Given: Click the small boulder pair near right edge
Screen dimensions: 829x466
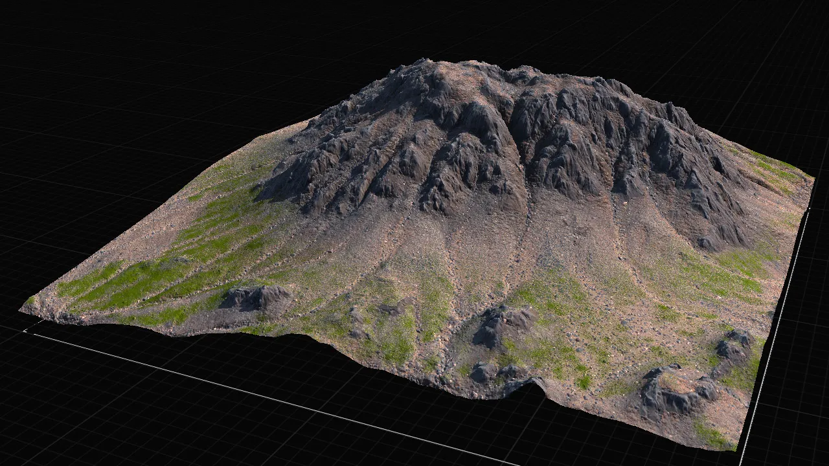Looking at the screenshot, I should click(x=734, y=346).
